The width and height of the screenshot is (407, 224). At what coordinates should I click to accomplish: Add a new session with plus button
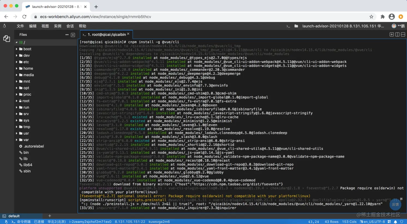pyautogui.click(x=50, y=216)
